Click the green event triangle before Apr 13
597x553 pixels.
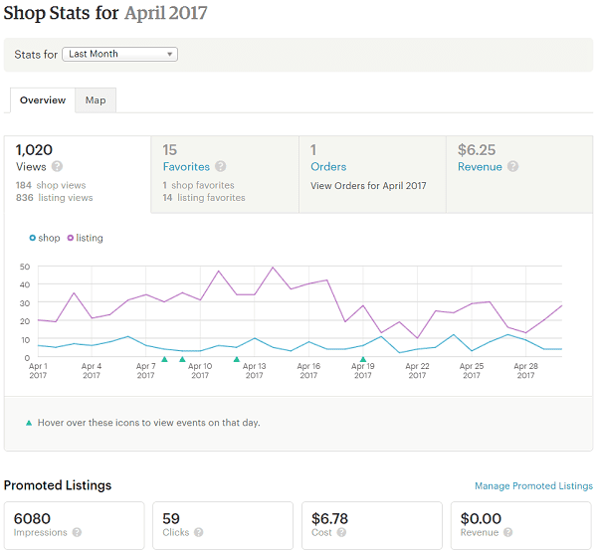[237, 359]
